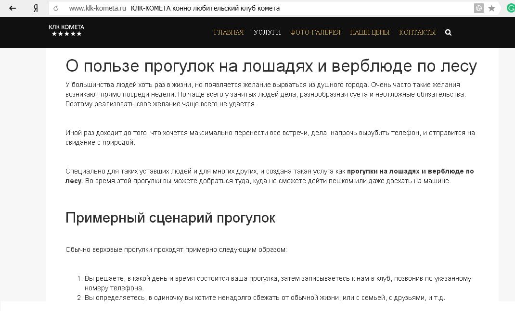This screenshot has height=311, width=515.
Task: Click the browser back arrow
Action: (13, 8)
